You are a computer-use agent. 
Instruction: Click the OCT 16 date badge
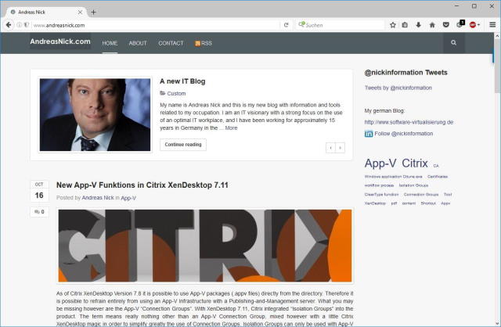39,191
